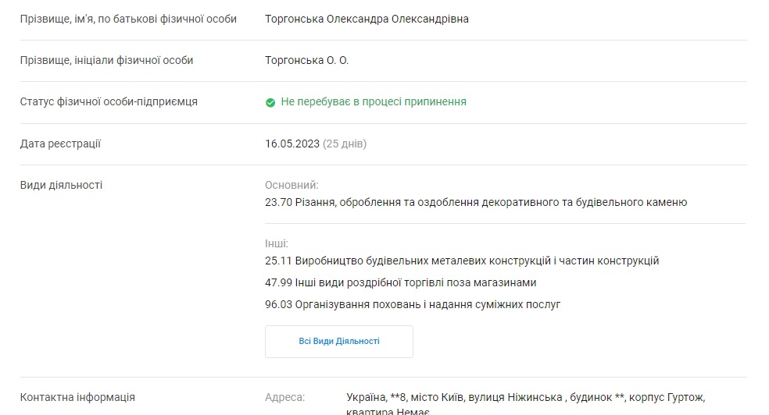The width and height of the screenshot is (769, 415).
Task: Click the Основний label
Action: coord(292,186)
